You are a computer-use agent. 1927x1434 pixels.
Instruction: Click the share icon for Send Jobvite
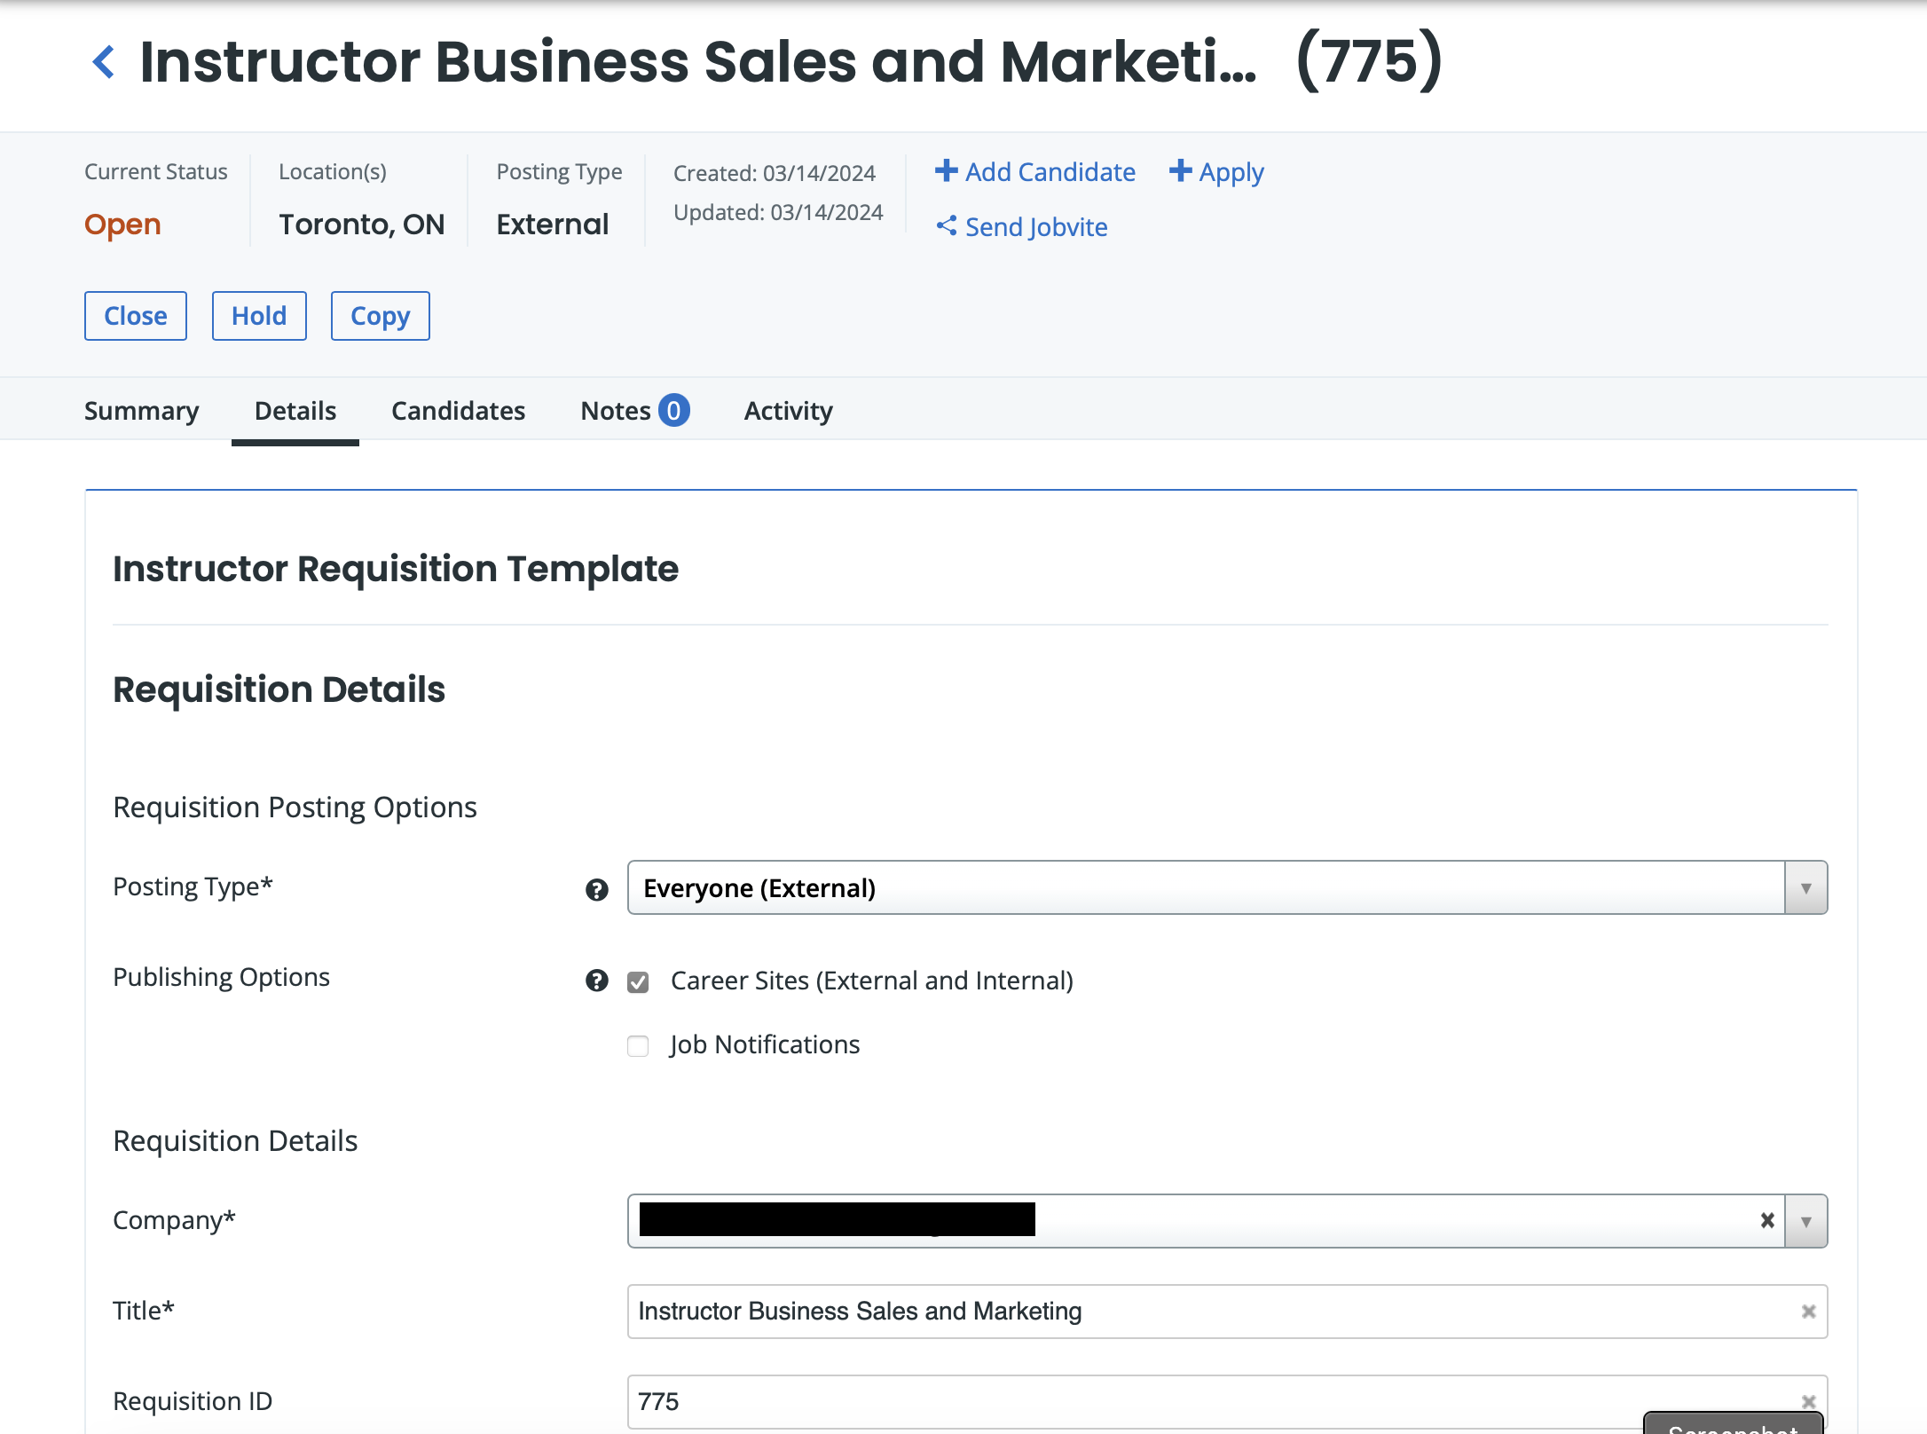(x=947, y=226)
